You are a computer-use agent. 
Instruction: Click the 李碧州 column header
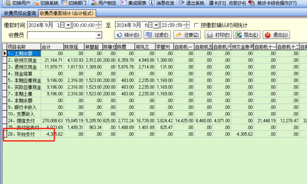[x=165, y=47]
